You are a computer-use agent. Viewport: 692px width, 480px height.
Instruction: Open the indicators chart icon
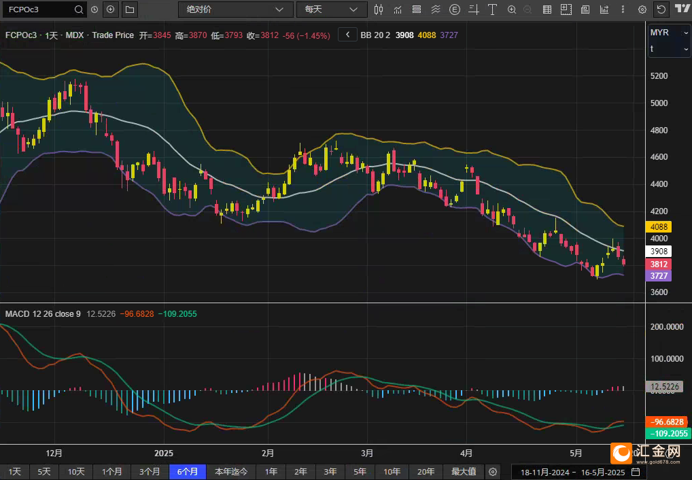[398, 10]
